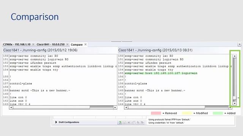Click 'snmp-server community logicvein RO' in the right pane
The width and height of the screenshot is (243, 136).
point(154,59)
